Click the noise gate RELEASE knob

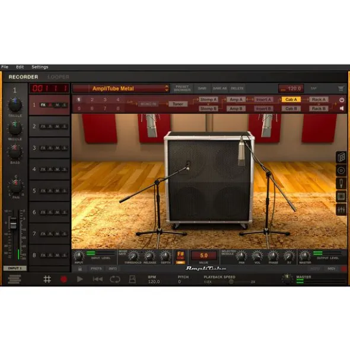pyautogui.click(x=149, y=255)
